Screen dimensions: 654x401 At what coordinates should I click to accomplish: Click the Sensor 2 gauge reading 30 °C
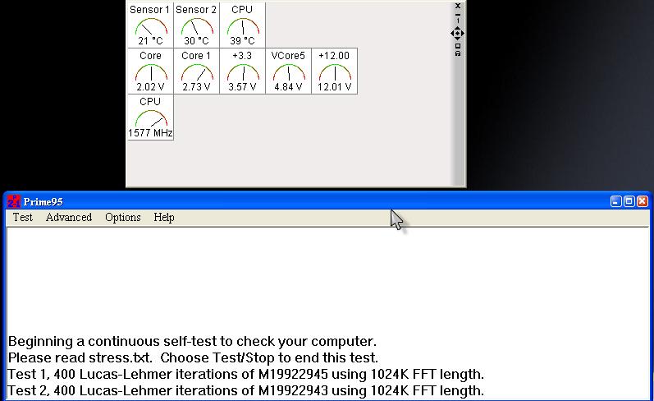tap(196, 25)
